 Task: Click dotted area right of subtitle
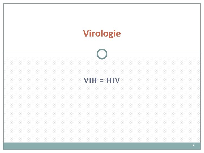161,80
